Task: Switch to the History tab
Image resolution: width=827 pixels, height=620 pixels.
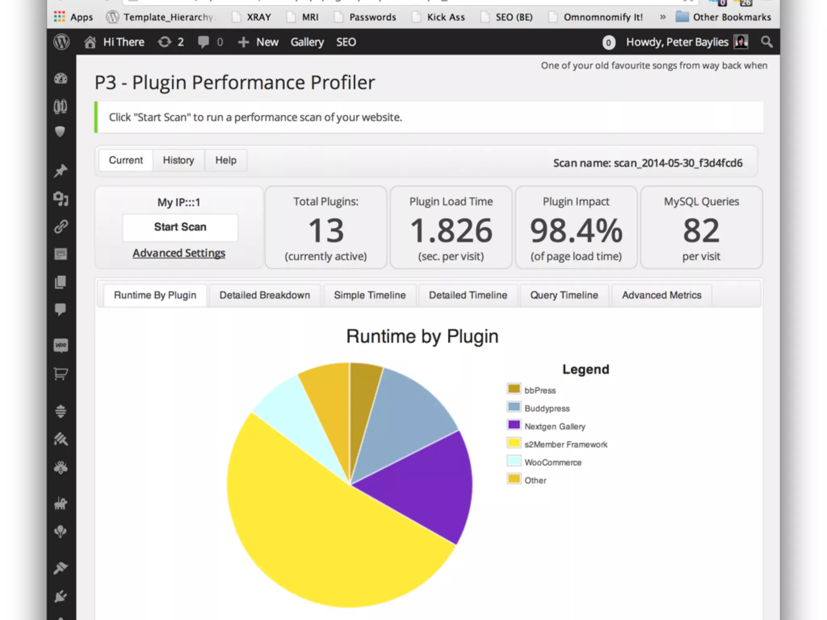Action: 178,160
